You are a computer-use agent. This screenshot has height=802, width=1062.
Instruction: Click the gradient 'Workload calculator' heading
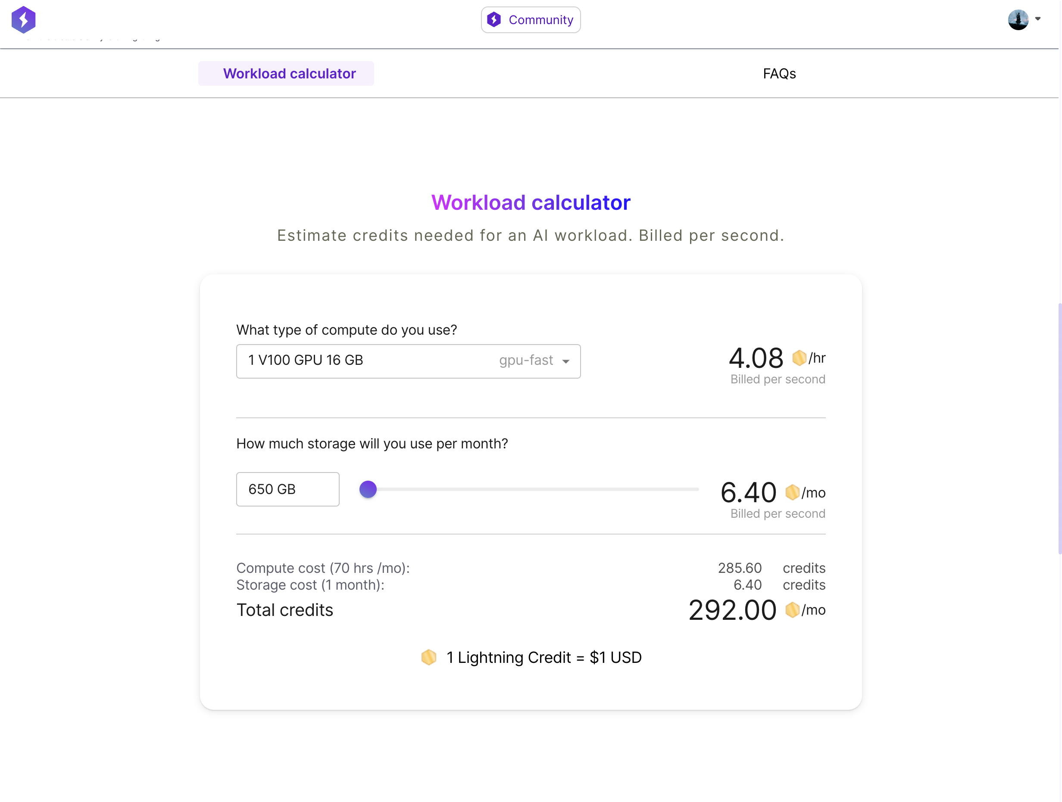pyautogui.click(x=531, y=202)
